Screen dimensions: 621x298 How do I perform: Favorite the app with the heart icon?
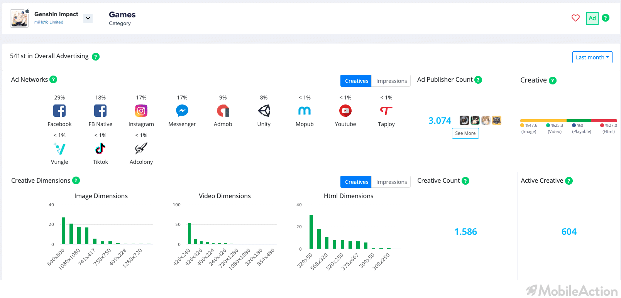click(575, 18)
